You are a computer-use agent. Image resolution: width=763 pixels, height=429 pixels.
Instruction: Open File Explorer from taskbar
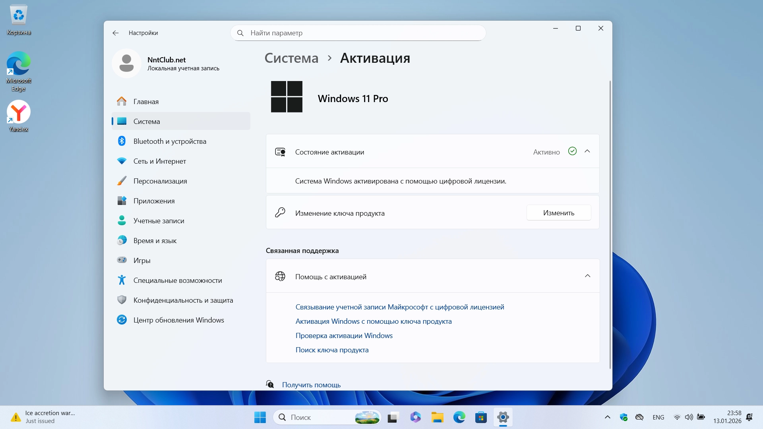tap(437, 417)
